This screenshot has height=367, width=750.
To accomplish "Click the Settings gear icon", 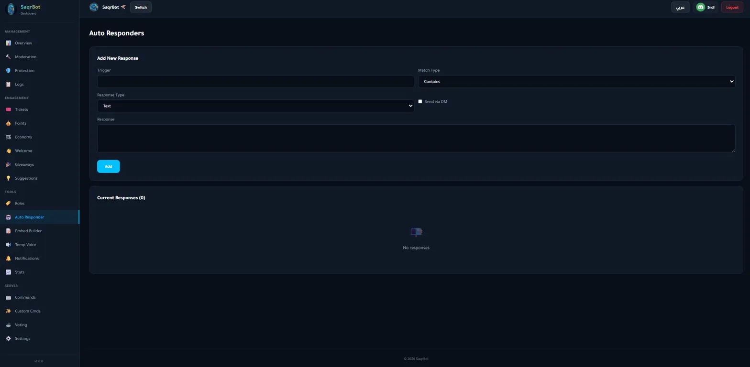I will (8, 339).
